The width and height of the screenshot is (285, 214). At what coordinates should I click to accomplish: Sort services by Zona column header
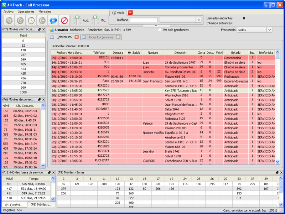click(x=201, y=53)
